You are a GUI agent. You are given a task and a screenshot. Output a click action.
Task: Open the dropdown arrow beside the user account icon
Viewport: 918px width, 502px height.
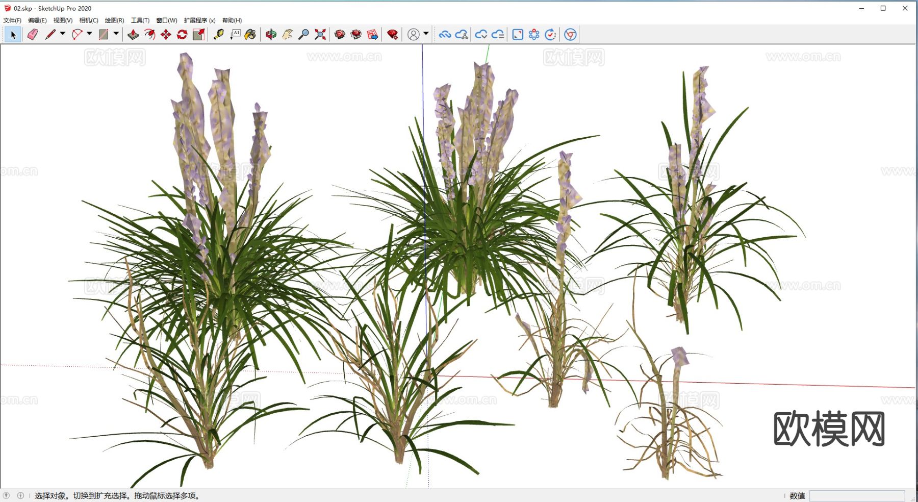(x=426, y=34)
